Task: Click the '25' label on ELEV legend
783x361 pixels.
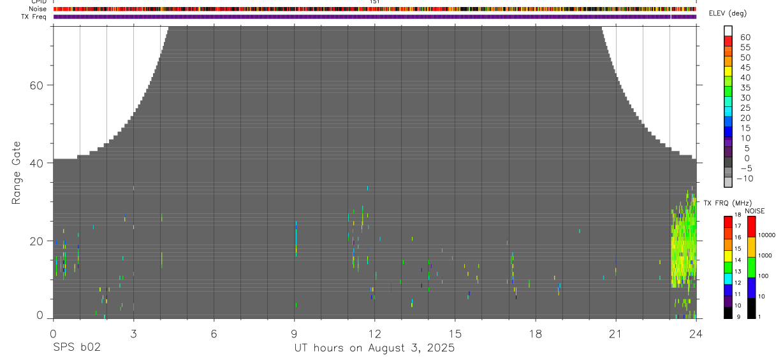Action: point(745,108)
